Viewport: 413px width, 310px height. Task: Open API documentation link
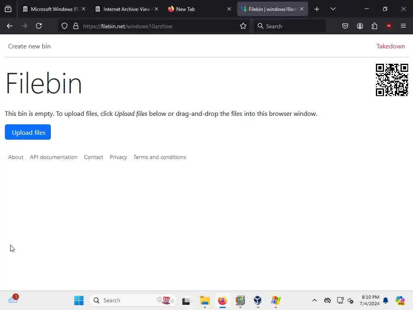pyautogui.click(x=54, y=157)
